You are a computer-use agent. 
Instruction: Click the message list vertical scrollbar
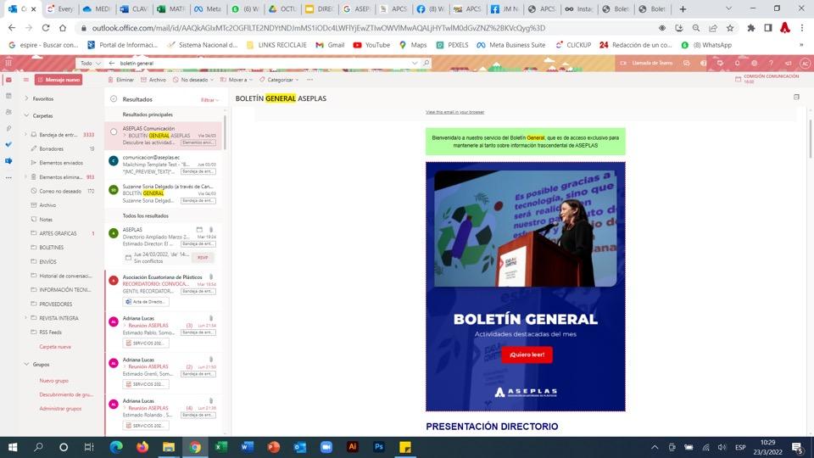click(x=225, y=132)
